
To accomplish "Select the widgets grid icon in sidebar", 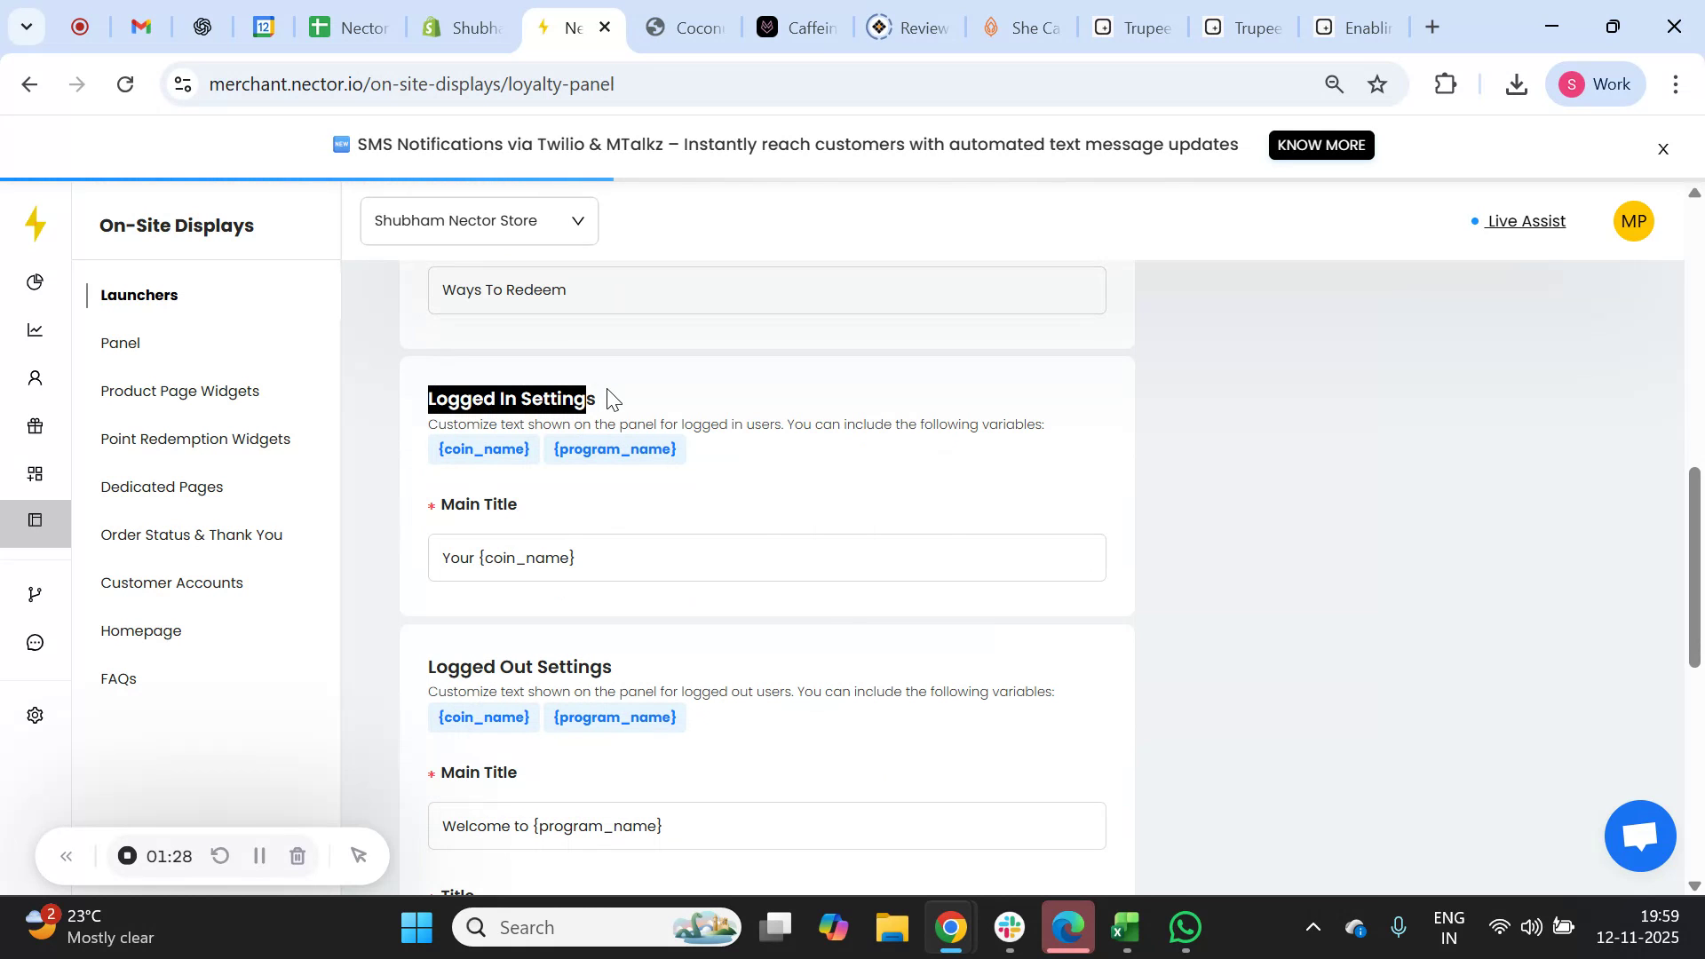I will coord(36,473).
